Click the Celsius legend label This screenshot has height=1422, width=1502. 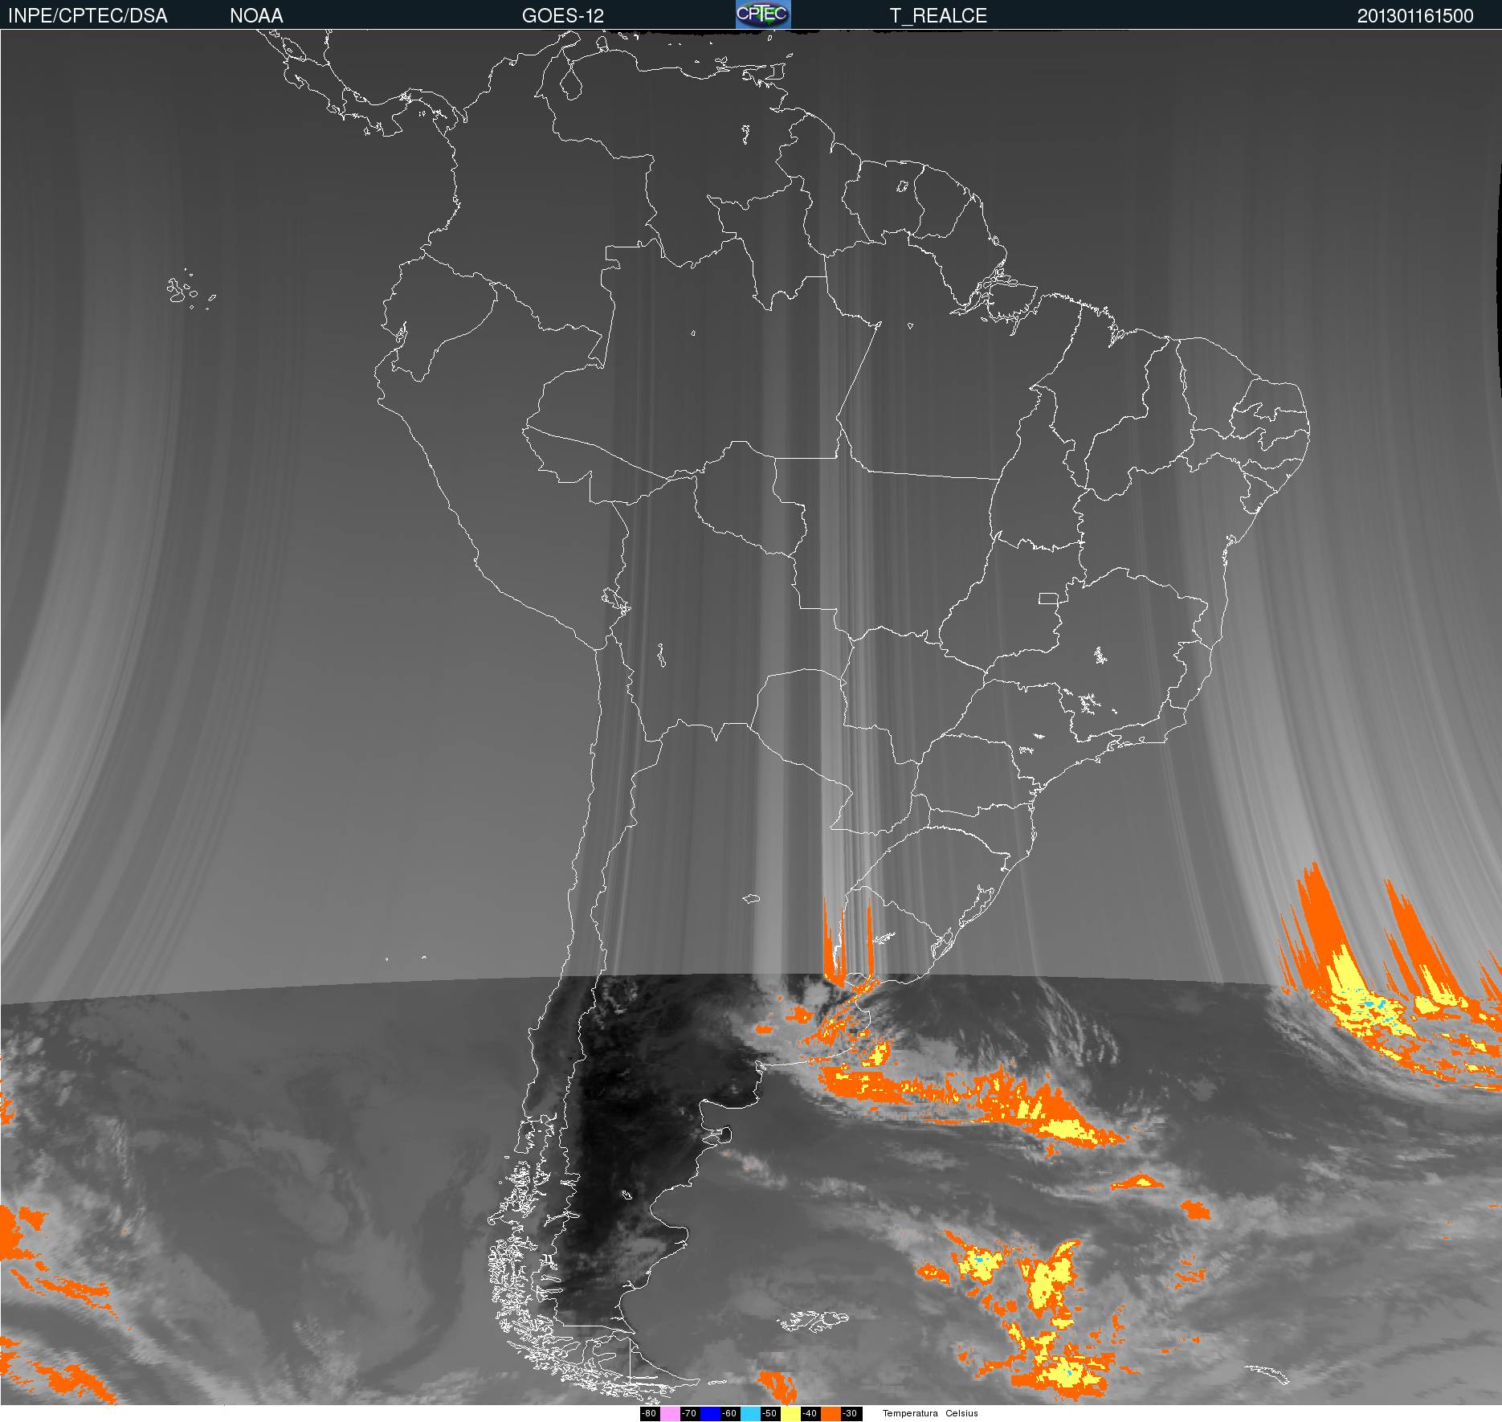pos(961,1414)
